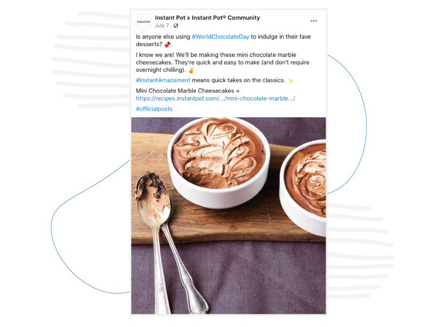The height and width of the screenshot is (327, 445).
Task: Click the word 'desserts?' in the post
Action: pyautogui.click(x=149, y=45)
